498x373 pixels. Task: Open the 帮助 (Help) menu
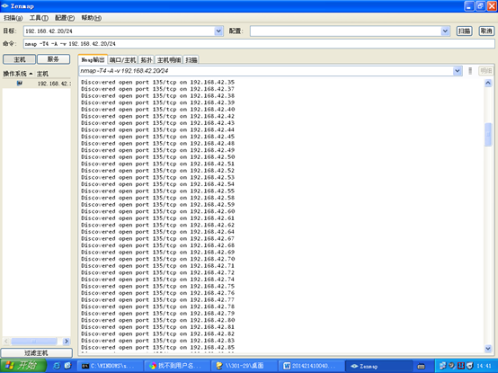(x=92, y=18)
